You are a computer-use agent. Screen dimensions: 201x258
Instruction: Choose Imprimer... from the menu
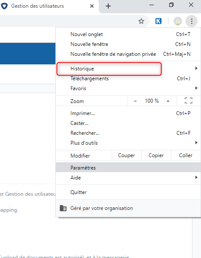click(128, 113)
